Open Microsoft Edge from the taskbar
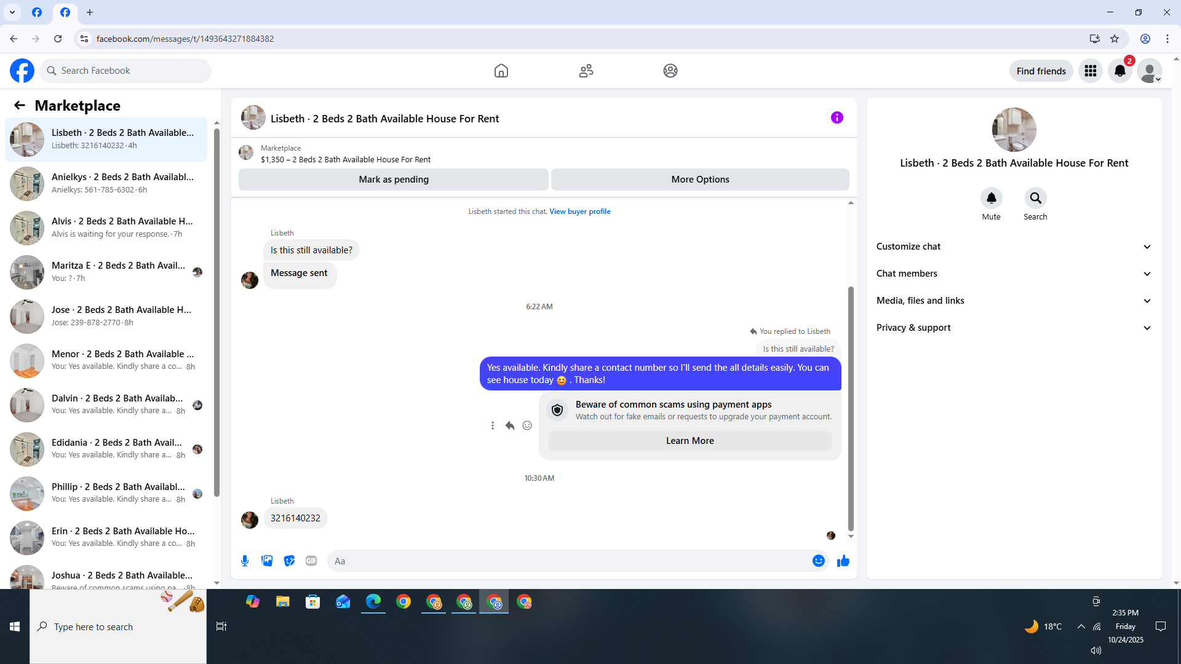1181x664 pixels. tap(373, 602)
